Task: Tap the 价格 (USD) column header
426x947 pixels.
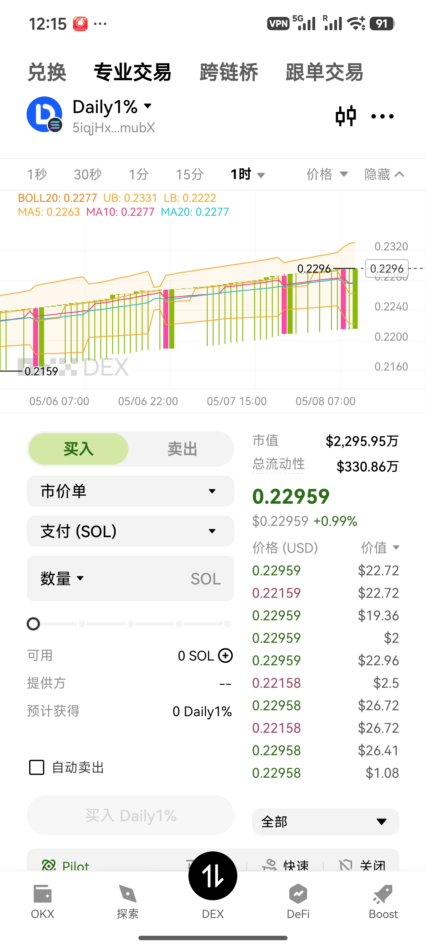Action: tap(285, 548)
